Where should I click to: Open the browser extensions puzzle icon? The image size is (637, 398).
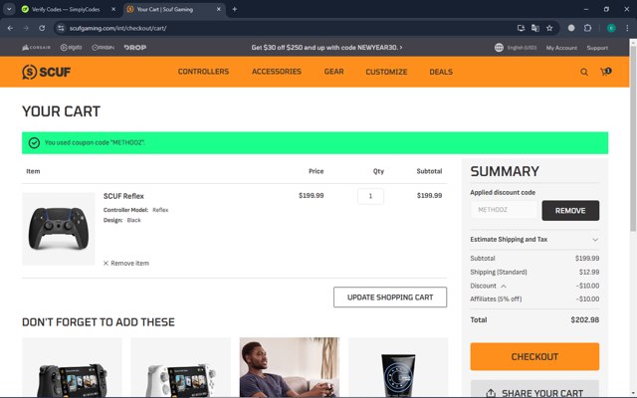587,28
